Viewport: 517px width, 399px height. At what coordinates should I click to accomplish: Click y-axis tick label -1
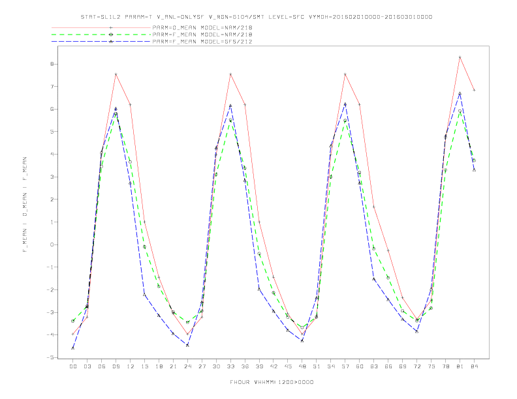point(50,267)
